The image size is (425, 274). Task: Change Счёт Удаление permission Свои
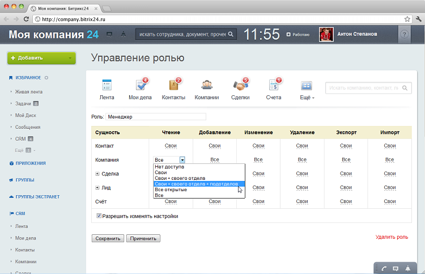coord(302,201)
